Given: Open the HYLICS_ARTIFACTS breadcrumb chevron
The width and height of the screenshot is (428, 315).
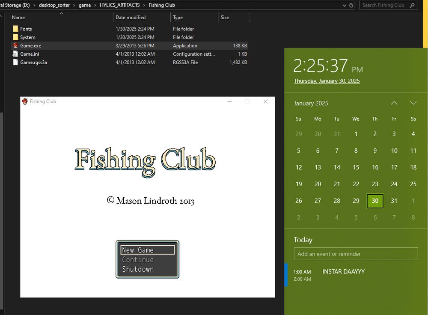Looking at the screenshot, I should pos(144,5).
